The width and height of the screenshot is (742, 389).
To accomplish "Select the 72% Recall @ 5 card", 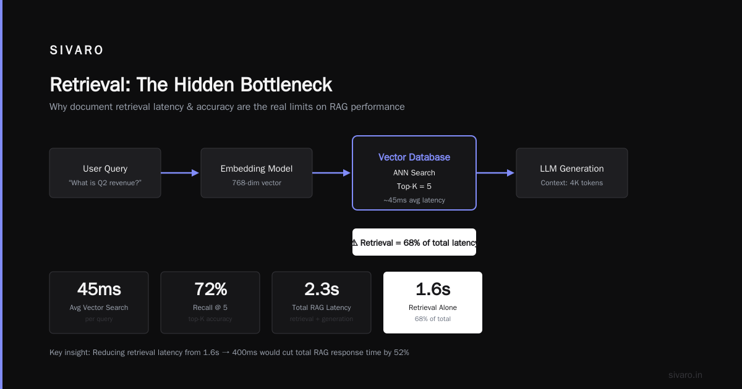I will (x=210, y=303).
